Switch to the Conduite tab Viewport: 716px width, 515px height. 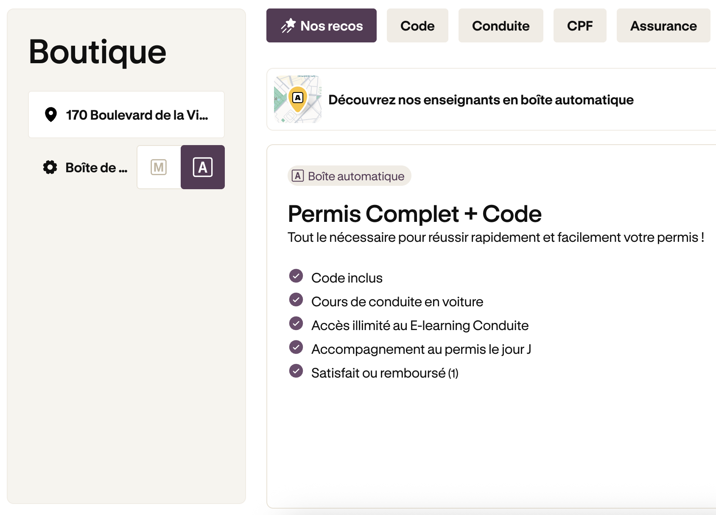coord(501,25)
